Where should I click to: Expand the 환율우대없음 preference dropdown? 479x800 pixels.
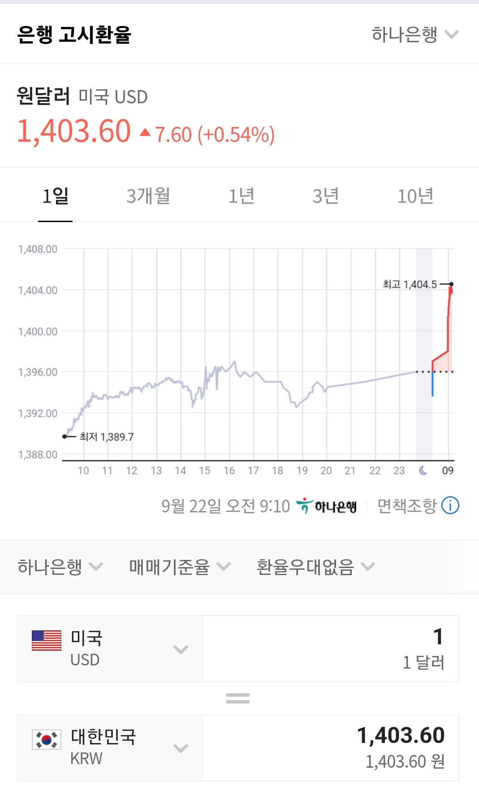(315, 567)
